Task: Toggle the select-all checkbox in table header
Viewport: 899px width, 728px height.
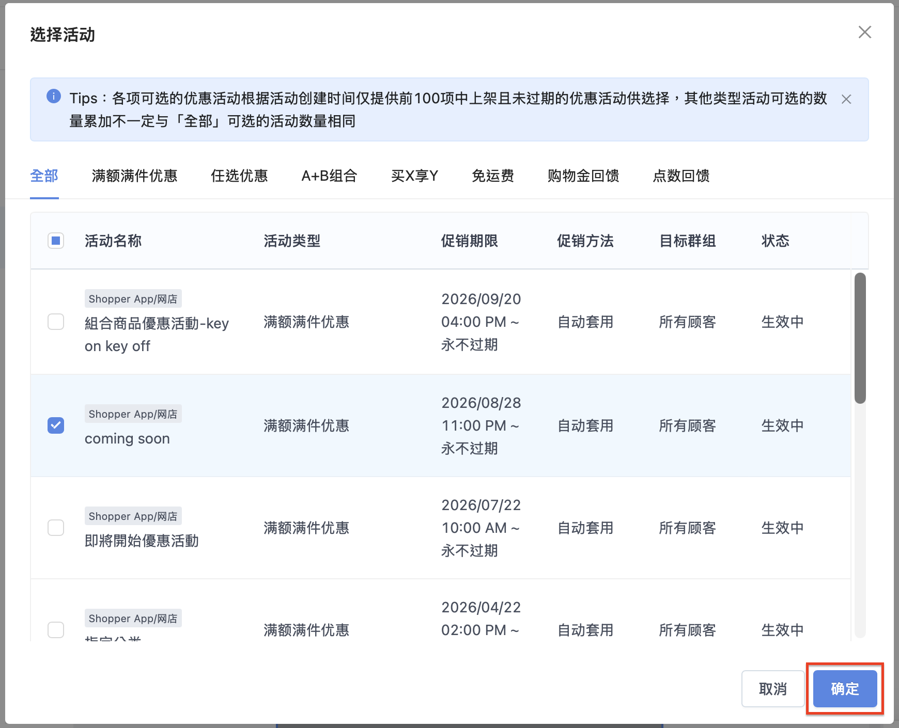Action: point(56,241)
